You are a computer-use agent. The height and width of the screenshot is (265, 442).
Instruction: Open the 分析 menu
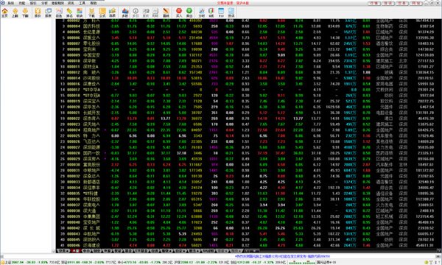(44, 3)
